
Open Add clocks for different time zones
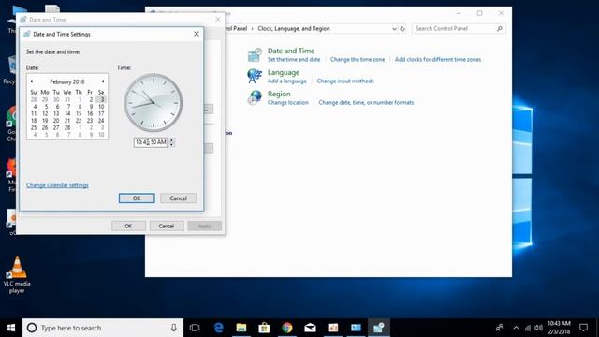tap(438, 60)
